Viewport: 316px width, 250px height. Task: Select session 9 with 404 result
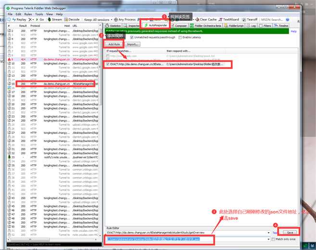pos(53,60)
